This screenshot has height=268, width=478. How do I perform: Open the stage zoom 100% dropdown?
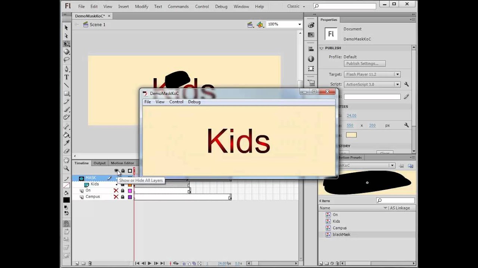(x=299, y=24)
